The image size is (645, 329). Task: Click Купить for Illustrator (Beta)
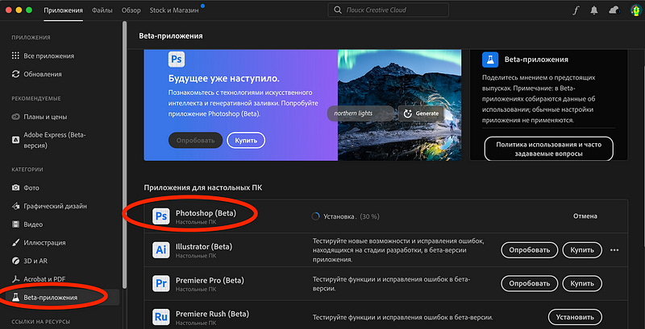pos(582,250)
